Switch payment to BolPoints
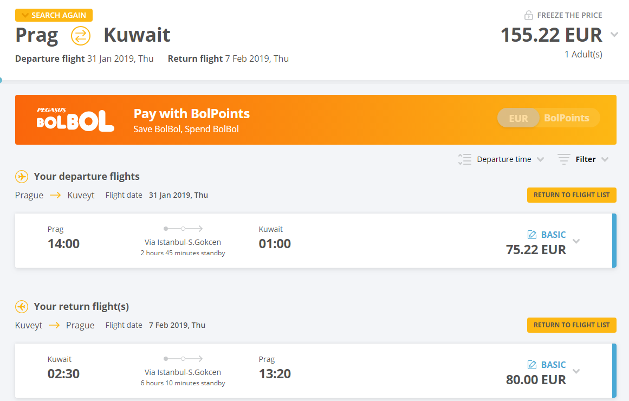Screen dimensions: 629x401 point(567,118)
